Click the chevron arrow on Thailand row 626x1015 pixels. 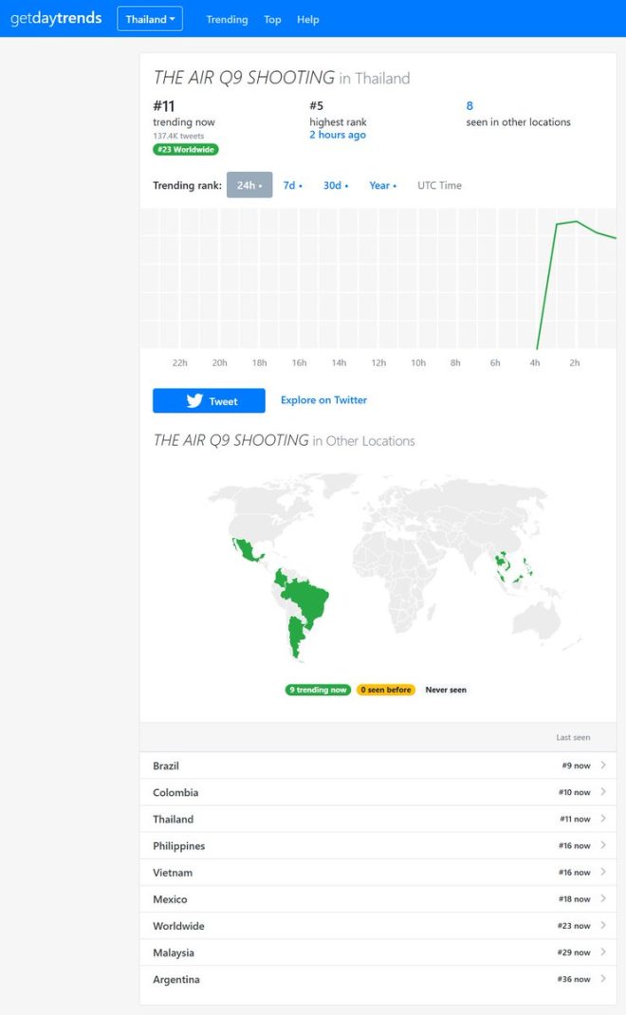point(603,819)
